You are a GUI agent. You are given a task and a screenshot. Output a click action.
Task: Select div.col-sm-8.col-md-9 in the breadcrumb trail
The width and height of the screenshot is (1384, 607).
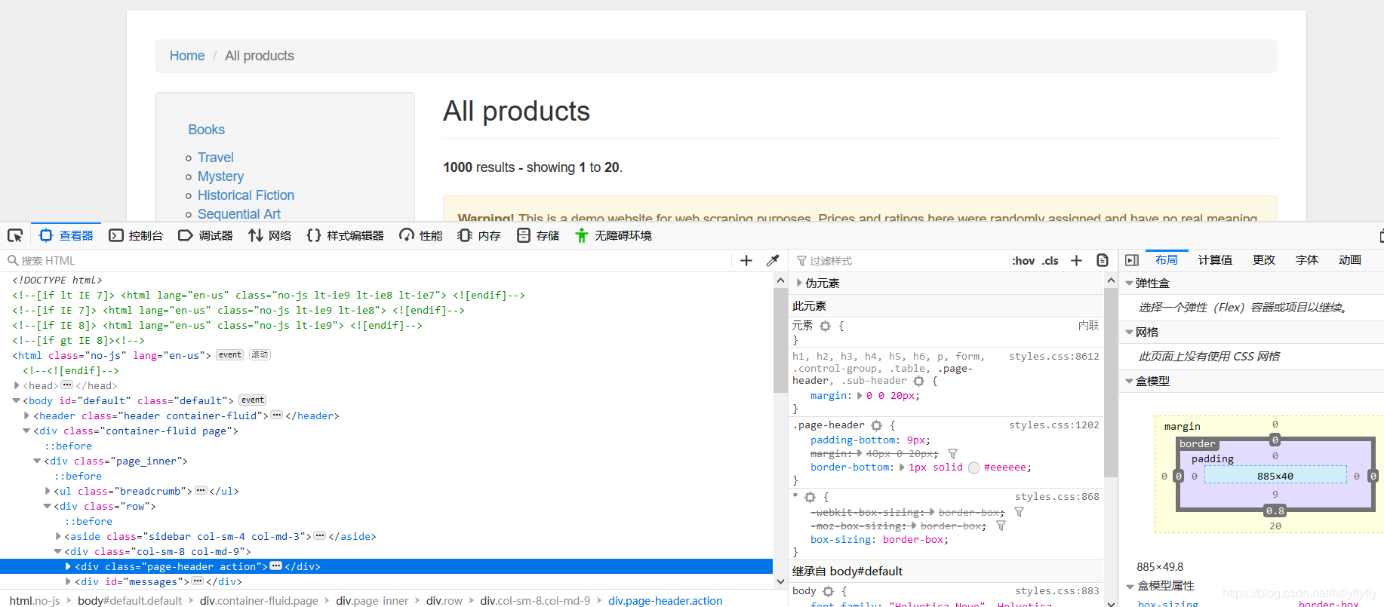pos(535,601)
